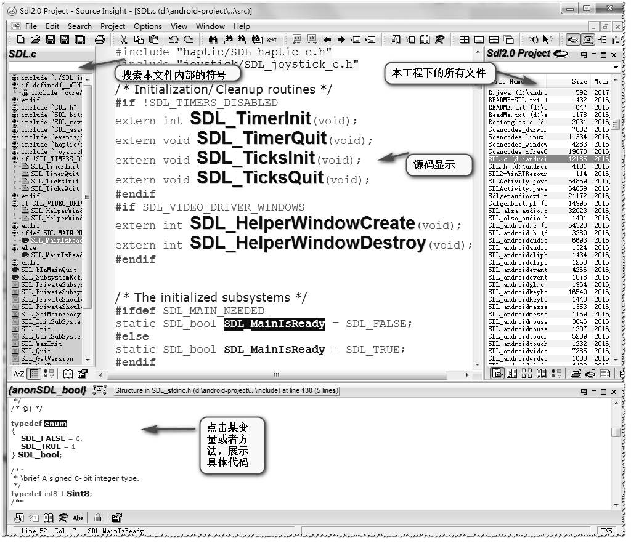The height and width of the screenshot is (543, 631).
Task: Click the cascade windows toolbar icon
Action: click(x=508, y=39)
